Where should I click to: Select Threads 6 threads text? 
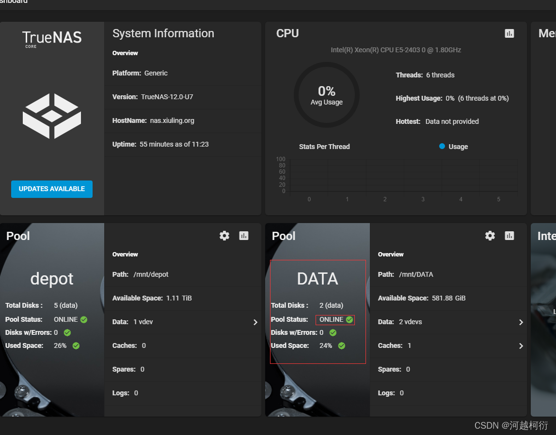coord(425,75)
